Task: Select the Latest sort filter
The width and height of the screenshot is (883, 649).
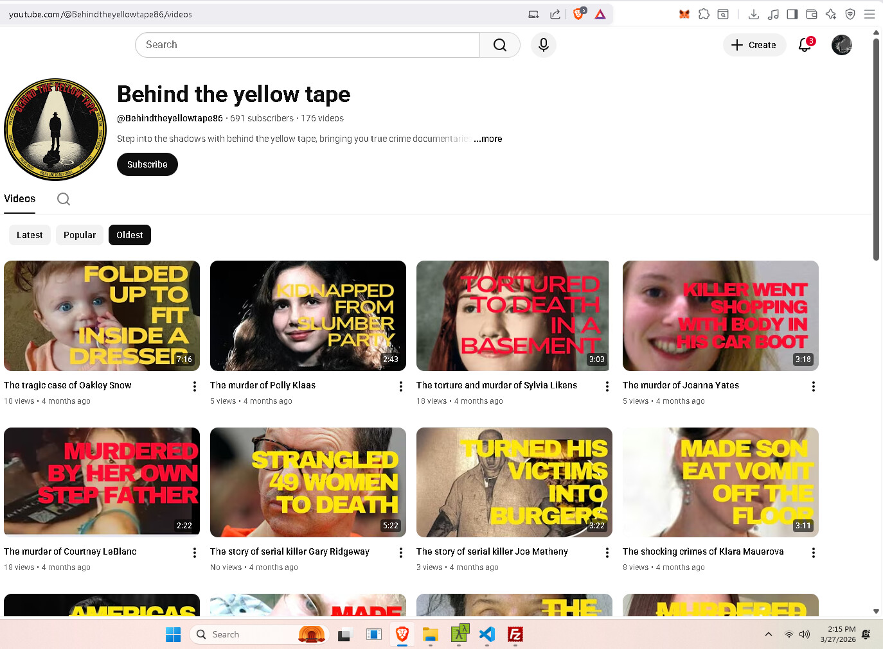Action: [x=30, y=235]
